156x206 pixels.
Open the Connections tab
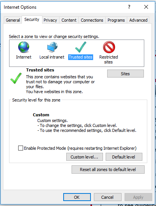[92, 20]
